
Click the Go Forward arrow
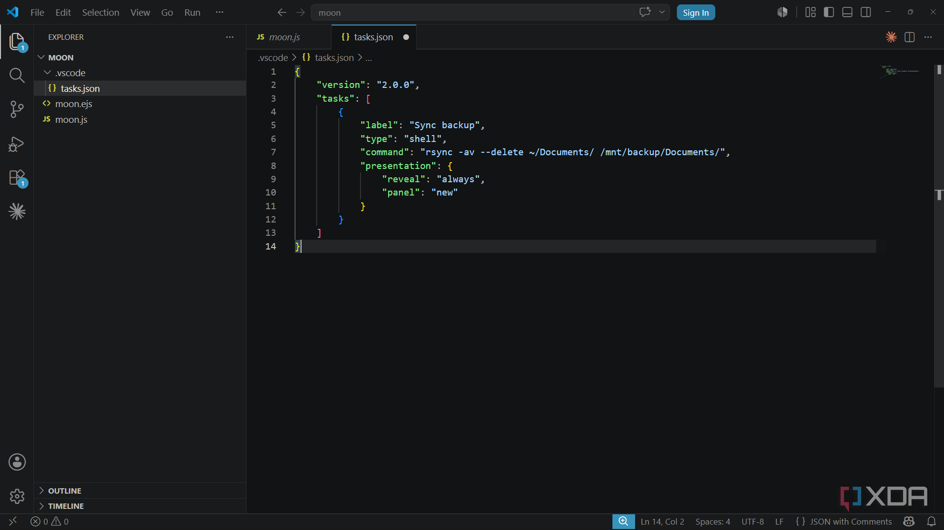[301, 12]
